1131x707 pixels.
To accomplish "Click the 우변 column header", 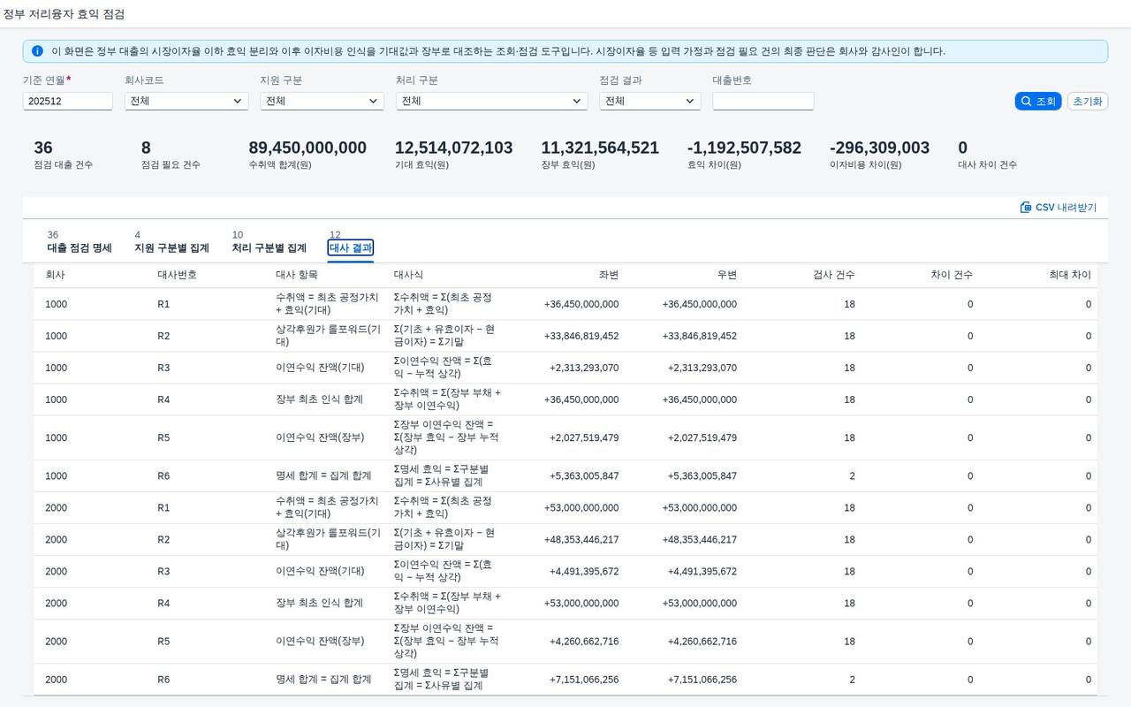I will [726, 275].
